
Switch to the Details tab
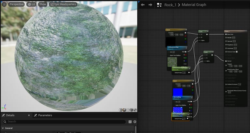coord(10,115)
